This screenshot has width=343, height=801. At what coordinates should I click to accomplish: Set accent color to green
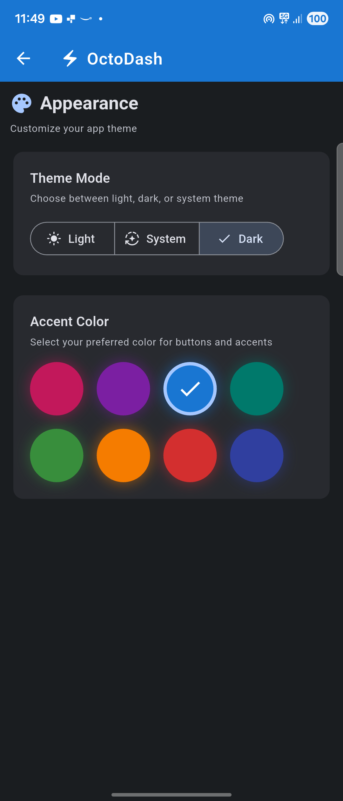pyautogui.click(x=57, y=455)
